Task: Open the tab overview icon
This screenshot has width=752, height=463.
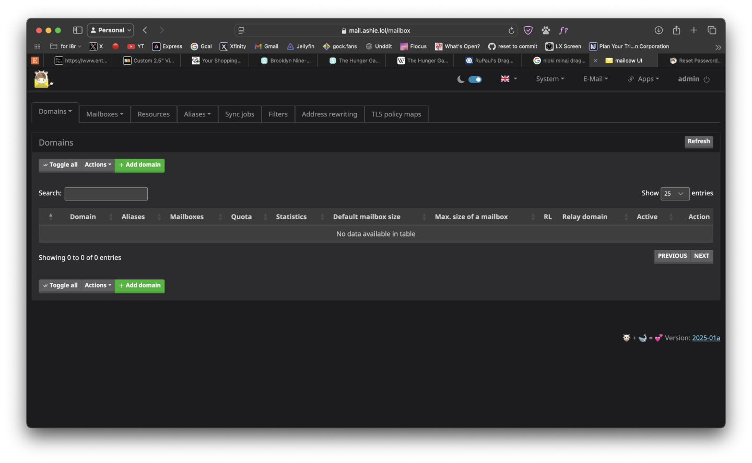Action: point(712,30)
